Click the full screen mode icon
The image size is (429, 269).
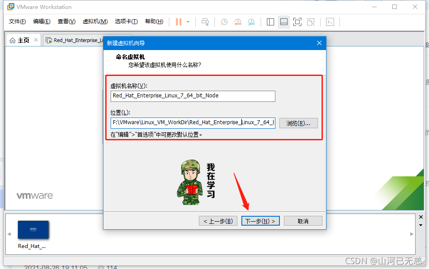(x=297, y=22)
